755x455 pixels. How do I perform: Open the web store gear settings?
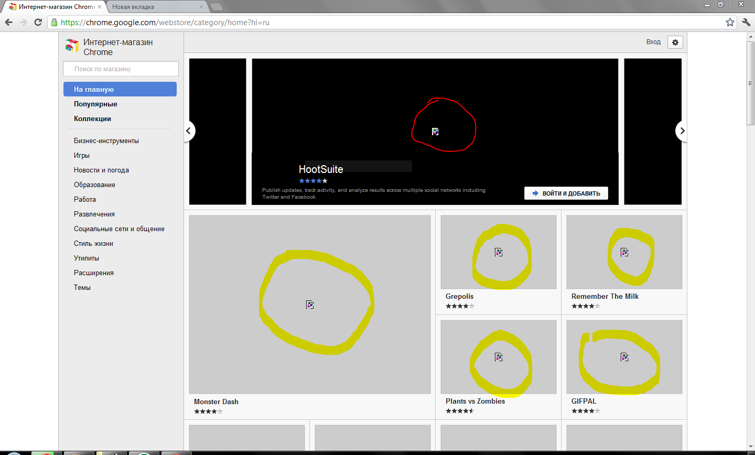675,42
